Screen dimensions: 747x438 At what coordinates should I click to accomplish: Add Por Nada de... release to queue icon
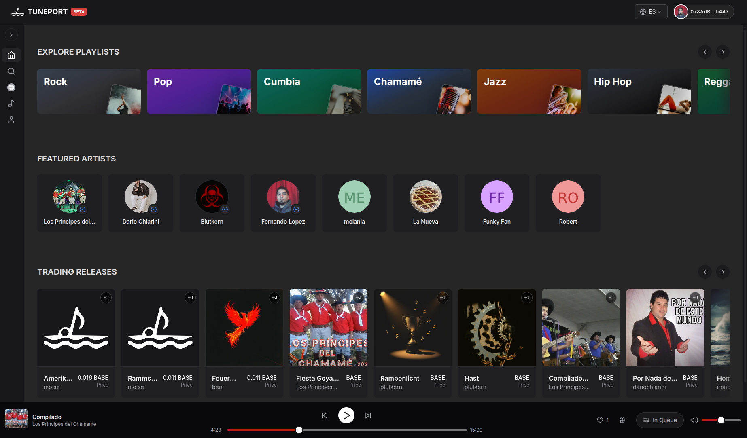[x=695, y=298]
